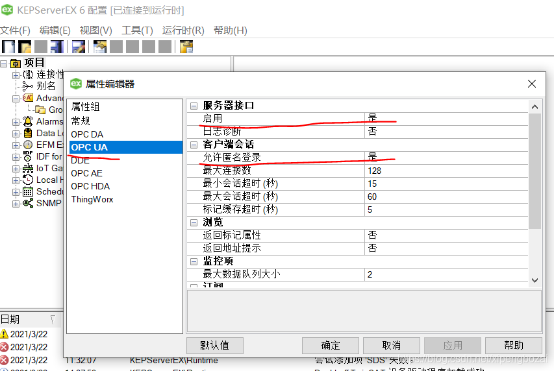Collapse the 服务器接口 property section
The height and width of the screenshot is (371, 554).
pos(194,106)
